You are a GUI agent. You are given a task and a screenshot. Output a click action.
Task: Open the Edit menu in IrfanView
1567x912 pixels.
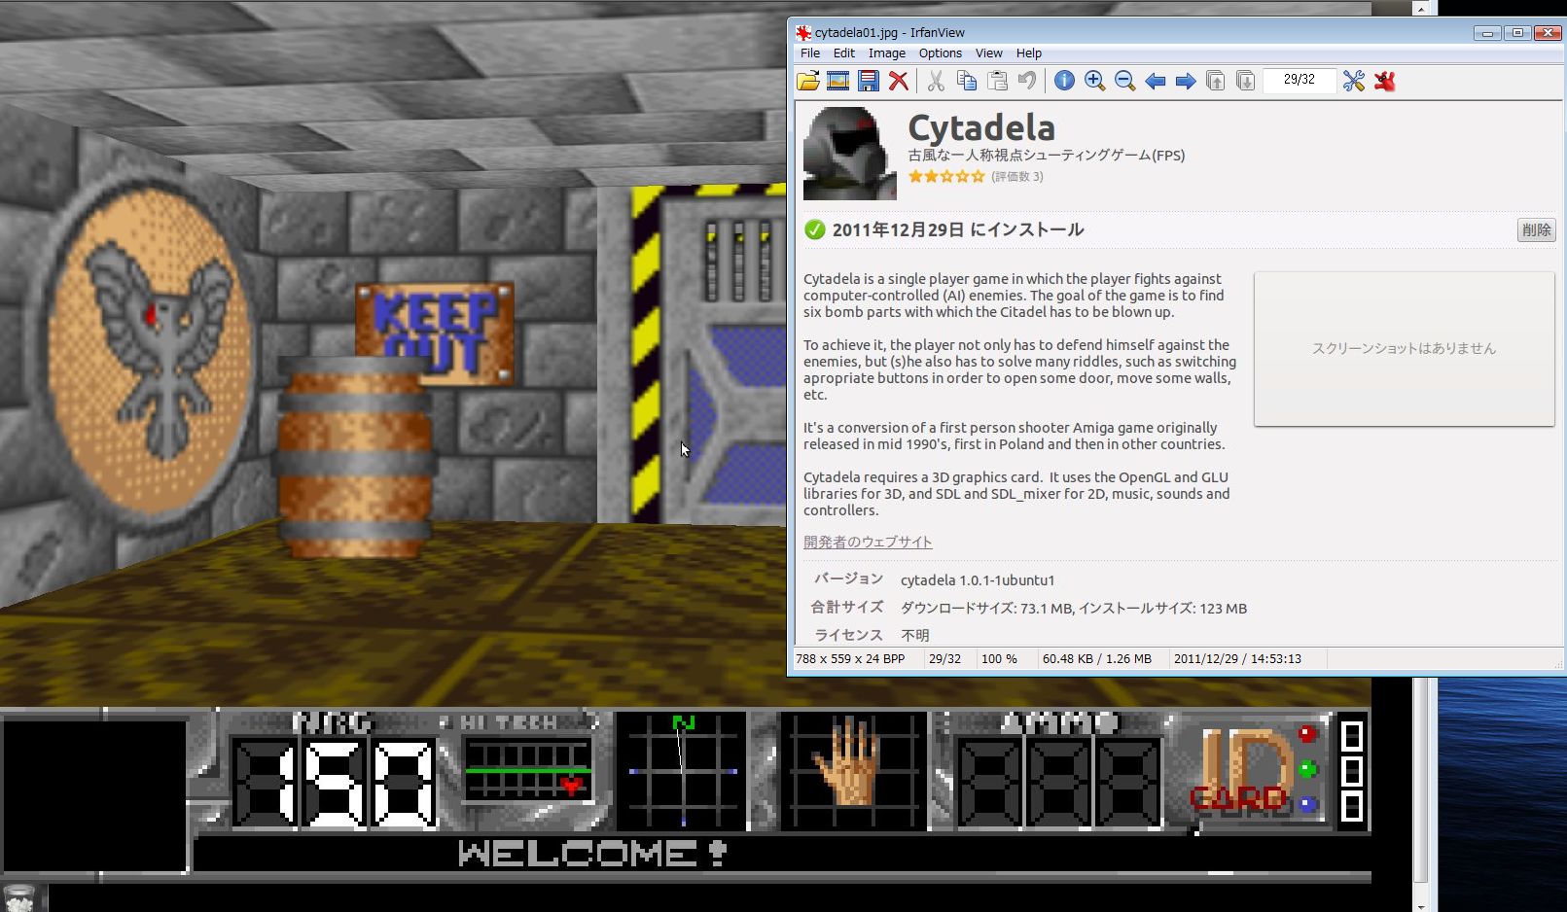click(x=843, y=53)
